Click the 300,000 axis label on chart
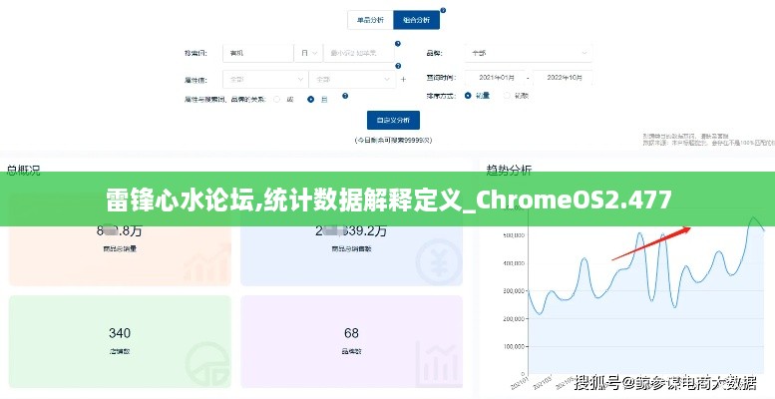 click(514, 290)
